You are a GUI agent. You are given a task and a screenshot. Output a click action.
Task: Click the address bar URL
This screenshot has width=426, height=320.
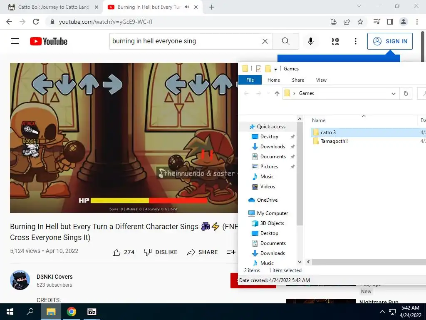(105, 22)
